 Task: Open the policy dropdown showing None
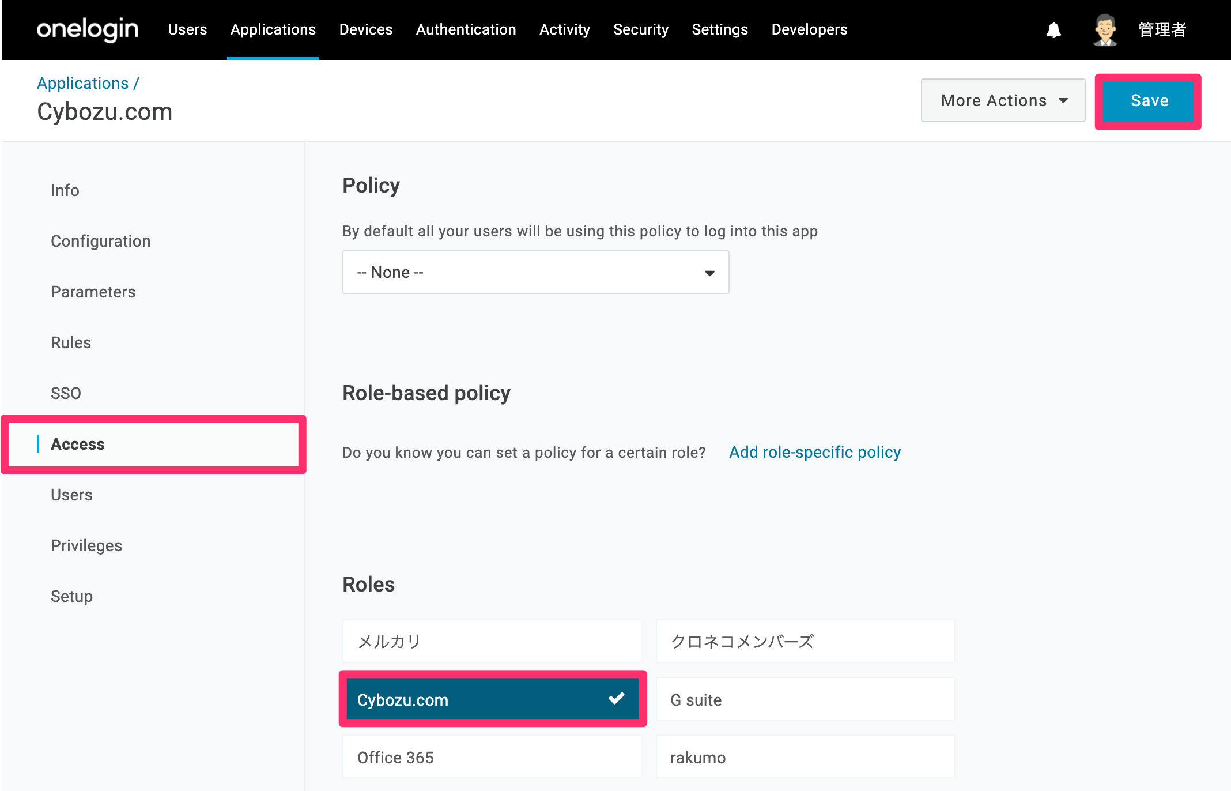point(536,272)
